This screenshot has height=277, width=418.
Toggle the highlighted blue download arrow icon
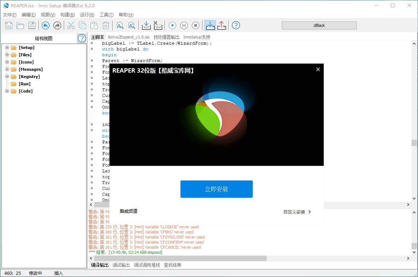tap(210, 25)
